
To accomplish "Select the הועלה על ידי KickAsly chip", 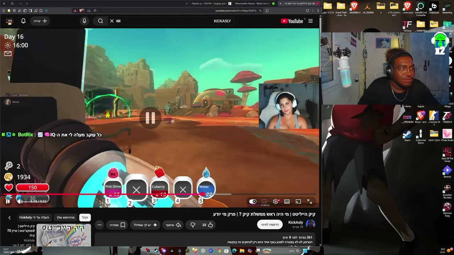I will pos(34,217).
